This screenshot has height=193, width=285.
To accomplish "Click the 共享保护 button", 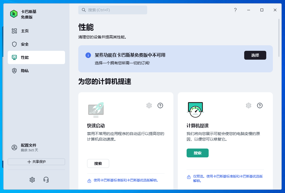I will (x=36, y=162).
